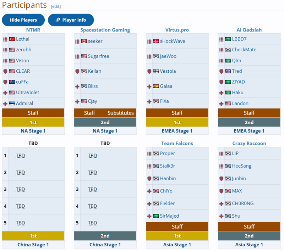The height and width of the screenshot is (251, 284).
Task: Open player Fielder's profile
Action: click(x=167, y=203)
